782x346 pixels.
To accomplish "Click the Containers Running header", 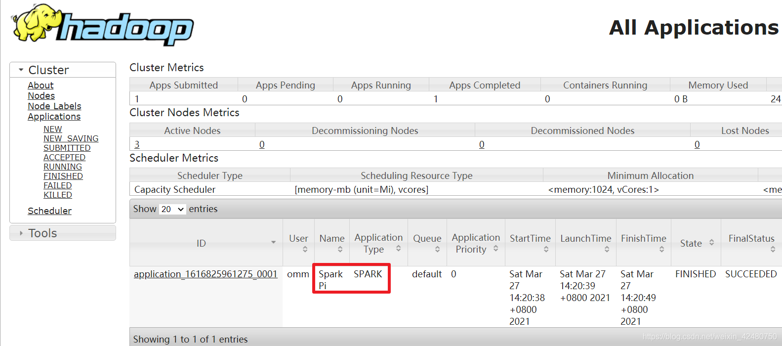I will pyautogui.click(x=605, y=85).
